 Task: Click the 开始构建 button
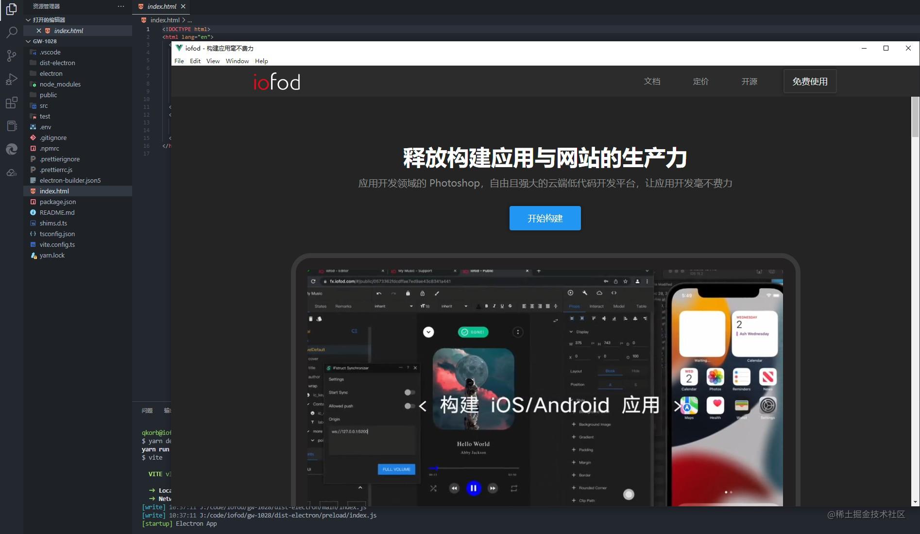(545, 218)
